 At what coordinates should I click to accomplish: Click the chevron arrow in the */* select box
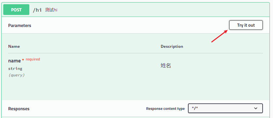[256, 109]
